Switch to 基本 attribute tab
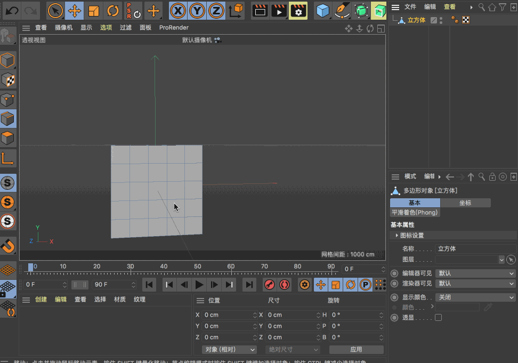The width and height of the screenshot is (518, 363). tap(415, 203)
